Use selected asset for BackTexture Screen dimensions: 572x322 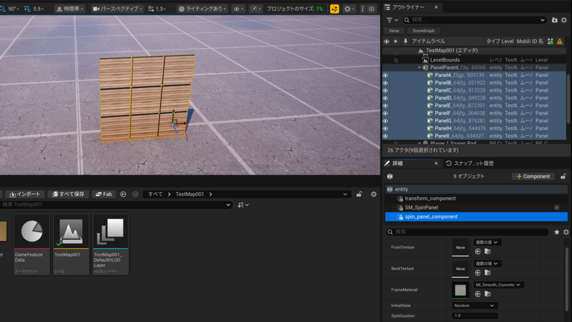[x=478, y=273]
